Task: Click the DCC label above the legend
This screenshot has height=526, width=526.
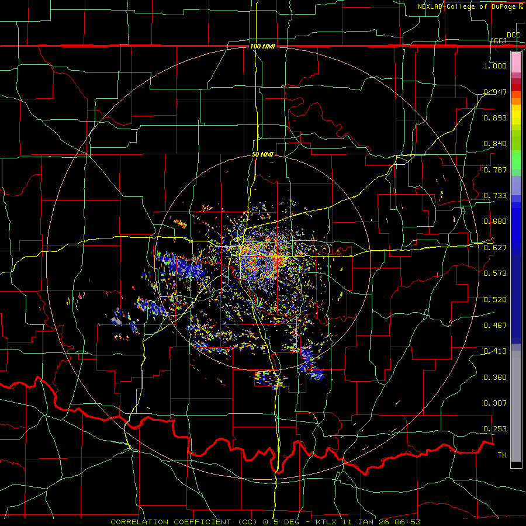Action: tap(513, 35)
